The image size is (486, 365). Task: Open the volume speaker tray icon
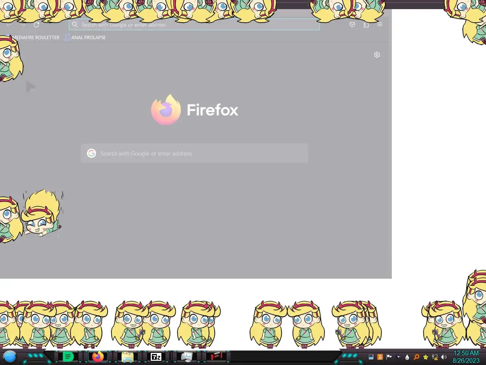(444, 357)
